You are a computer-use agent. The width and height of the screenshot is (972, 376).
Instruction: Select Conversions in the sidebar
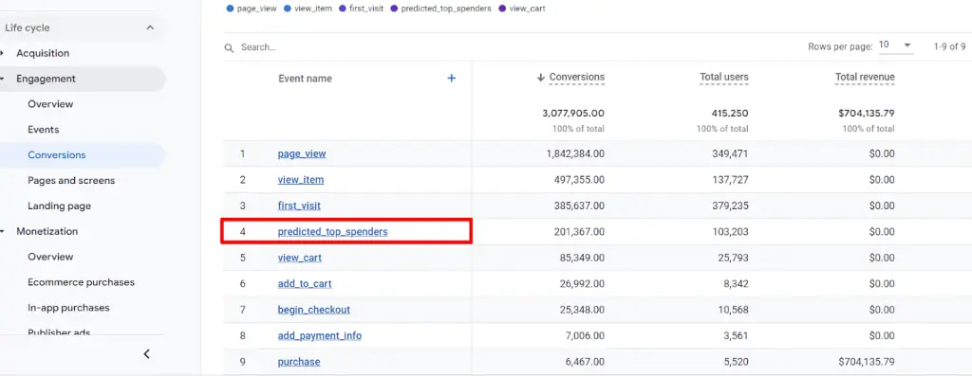tap(56, 155)
